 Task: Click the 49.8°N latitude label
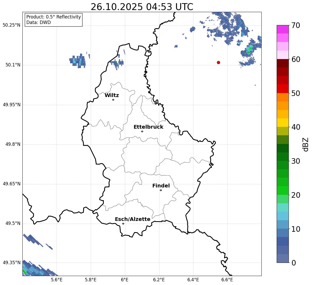[x=13, y=144]
